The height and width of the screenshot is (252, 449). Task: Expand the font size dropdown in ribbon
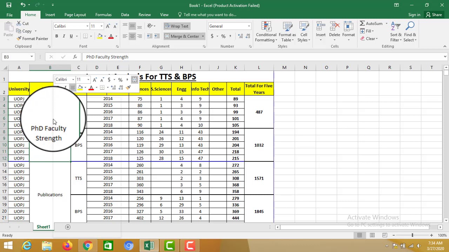point(101,26)
